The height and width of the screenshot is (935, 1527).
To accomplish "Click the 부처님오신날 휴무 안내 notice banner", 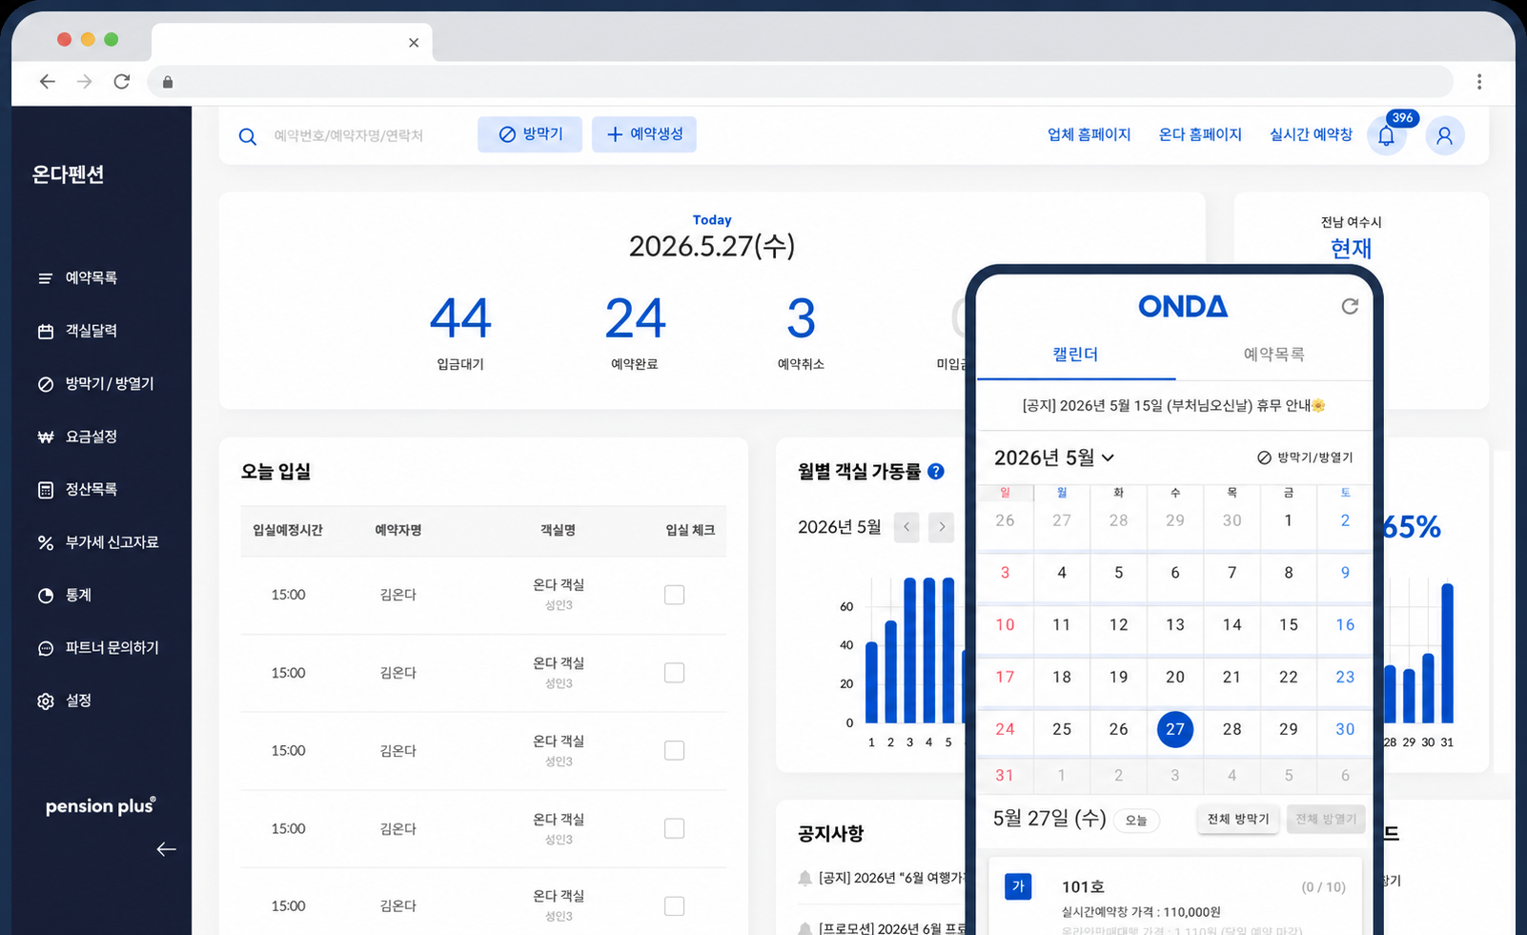I will (1174, 406).
